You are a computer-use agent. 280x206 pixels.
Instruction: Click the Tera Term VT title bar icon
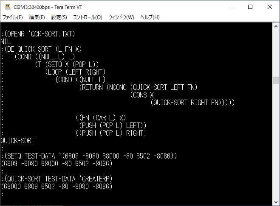coord(8,7)
